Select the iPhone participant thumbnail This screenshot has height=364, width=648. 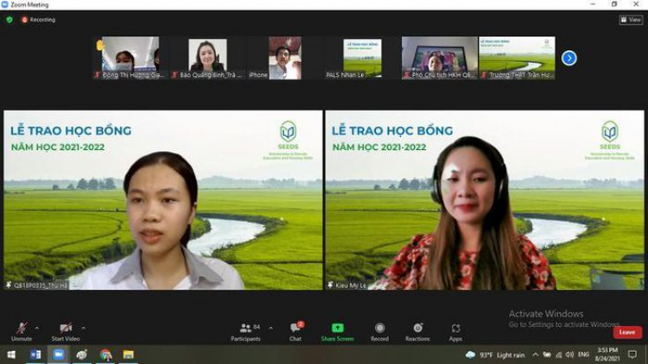click(285, 58)
